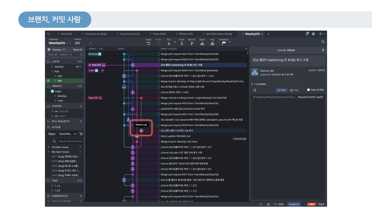The image size is (372, 209).
Task: Open the RecordTextVC.swift modified file
Action: [288, 97]
